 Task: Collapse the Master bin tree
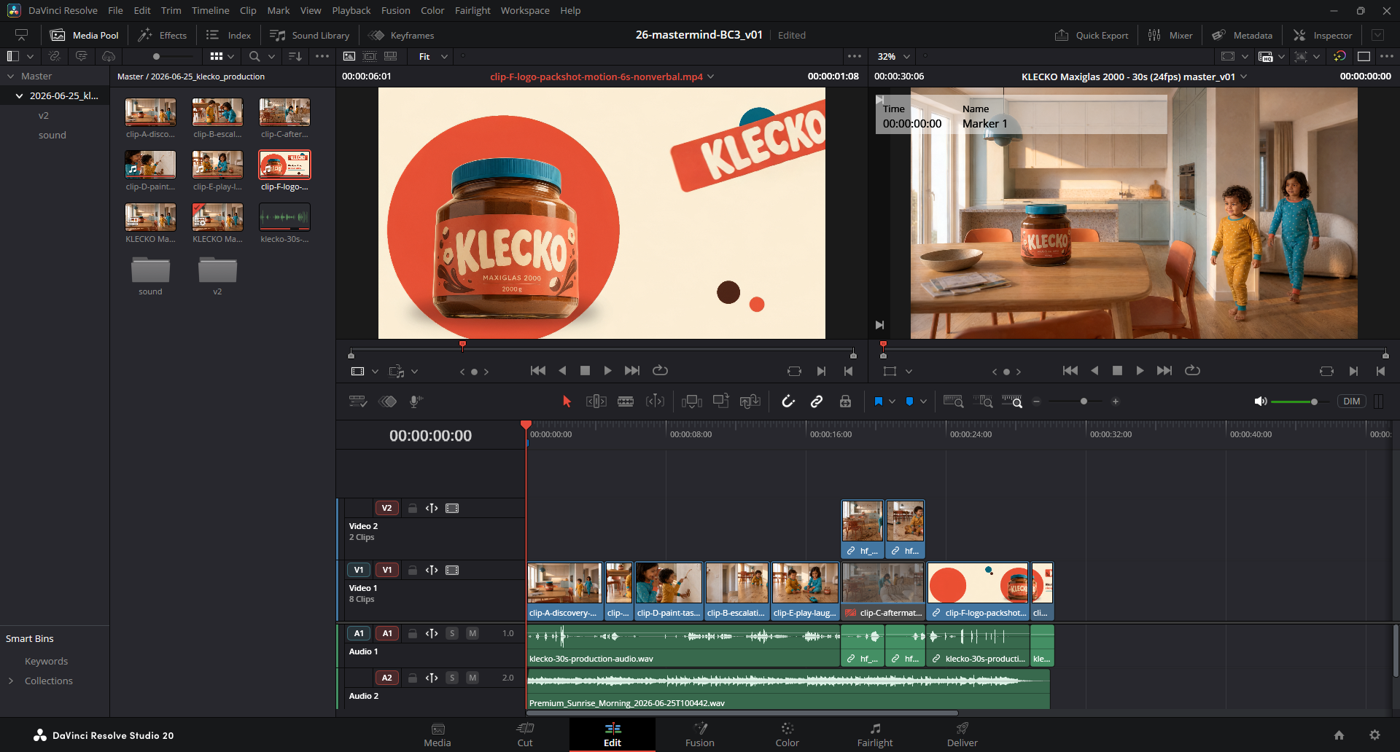pyautogui.click(x=10, y=76)
